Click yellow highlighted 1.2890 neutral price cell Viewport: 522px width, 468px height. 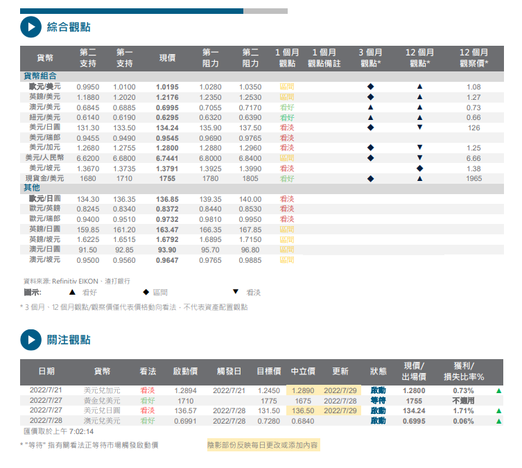pos(302,391)
